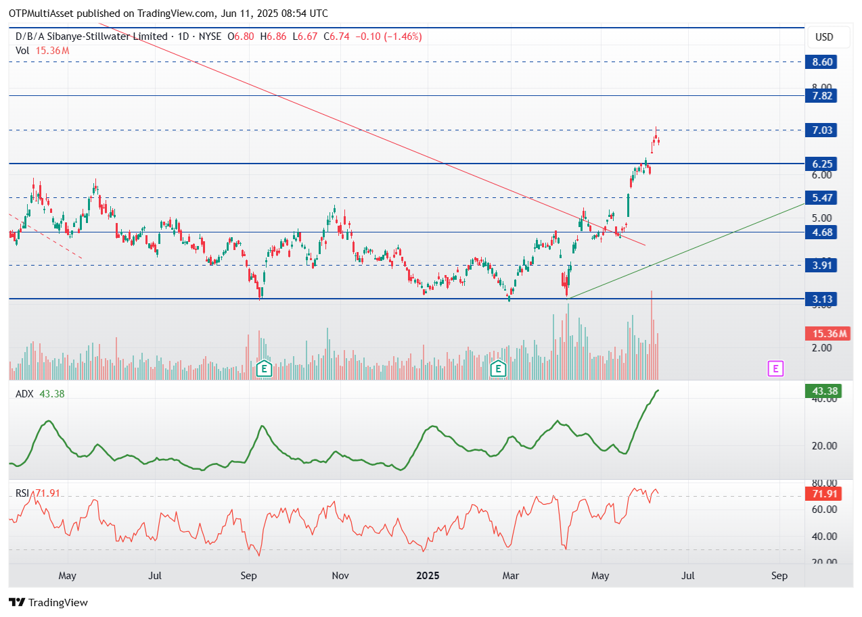Click the earnings E marker near September
Viewport: 862px width, 617px height.
(x=264, y=369)
